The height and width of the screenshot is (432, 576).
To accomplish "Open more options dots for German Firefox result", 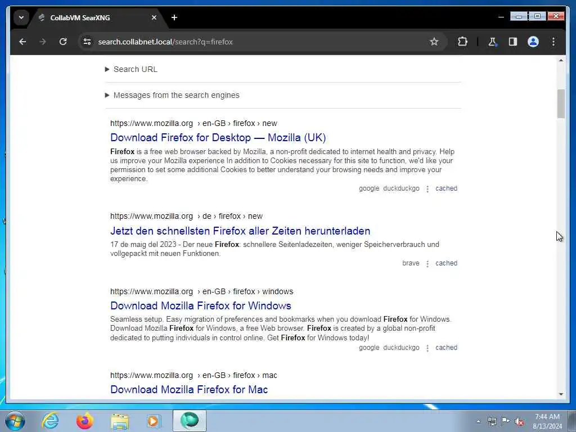I will 427,264.
